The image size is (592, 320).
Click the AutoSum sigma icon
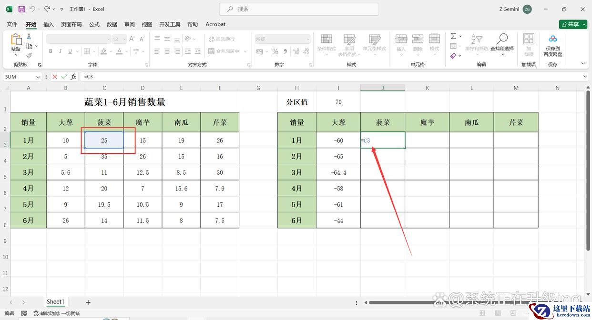pos(453,36)
